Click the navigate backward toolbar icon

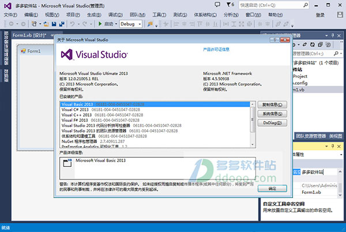tap(11, 24)
